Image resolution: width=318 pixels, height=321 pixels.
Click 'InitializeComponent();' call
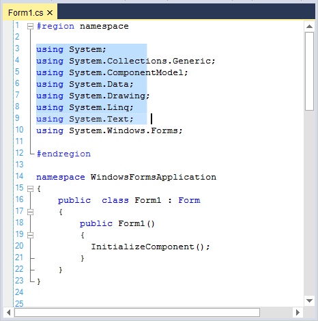point(150,247)
